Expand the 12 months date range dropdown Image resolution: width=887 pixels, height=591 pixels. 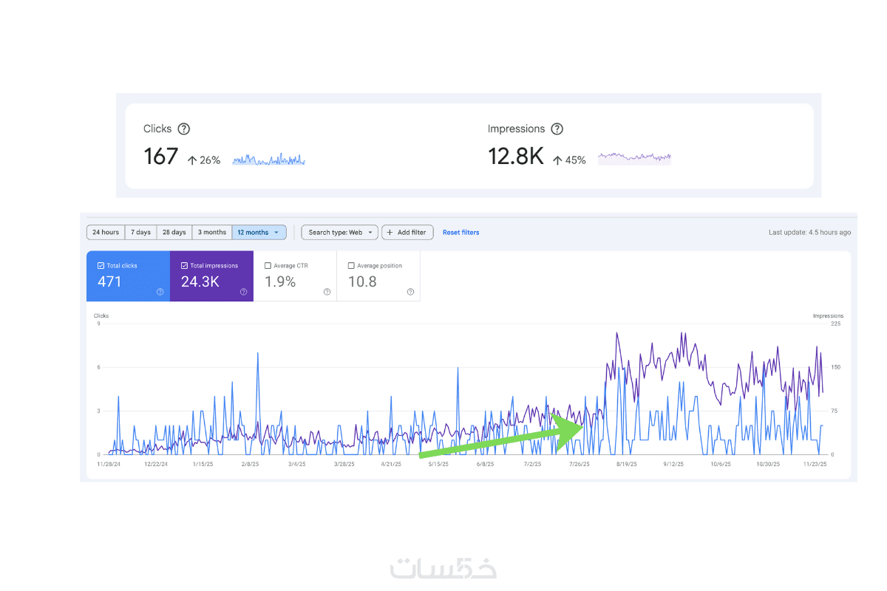point(259,232)
